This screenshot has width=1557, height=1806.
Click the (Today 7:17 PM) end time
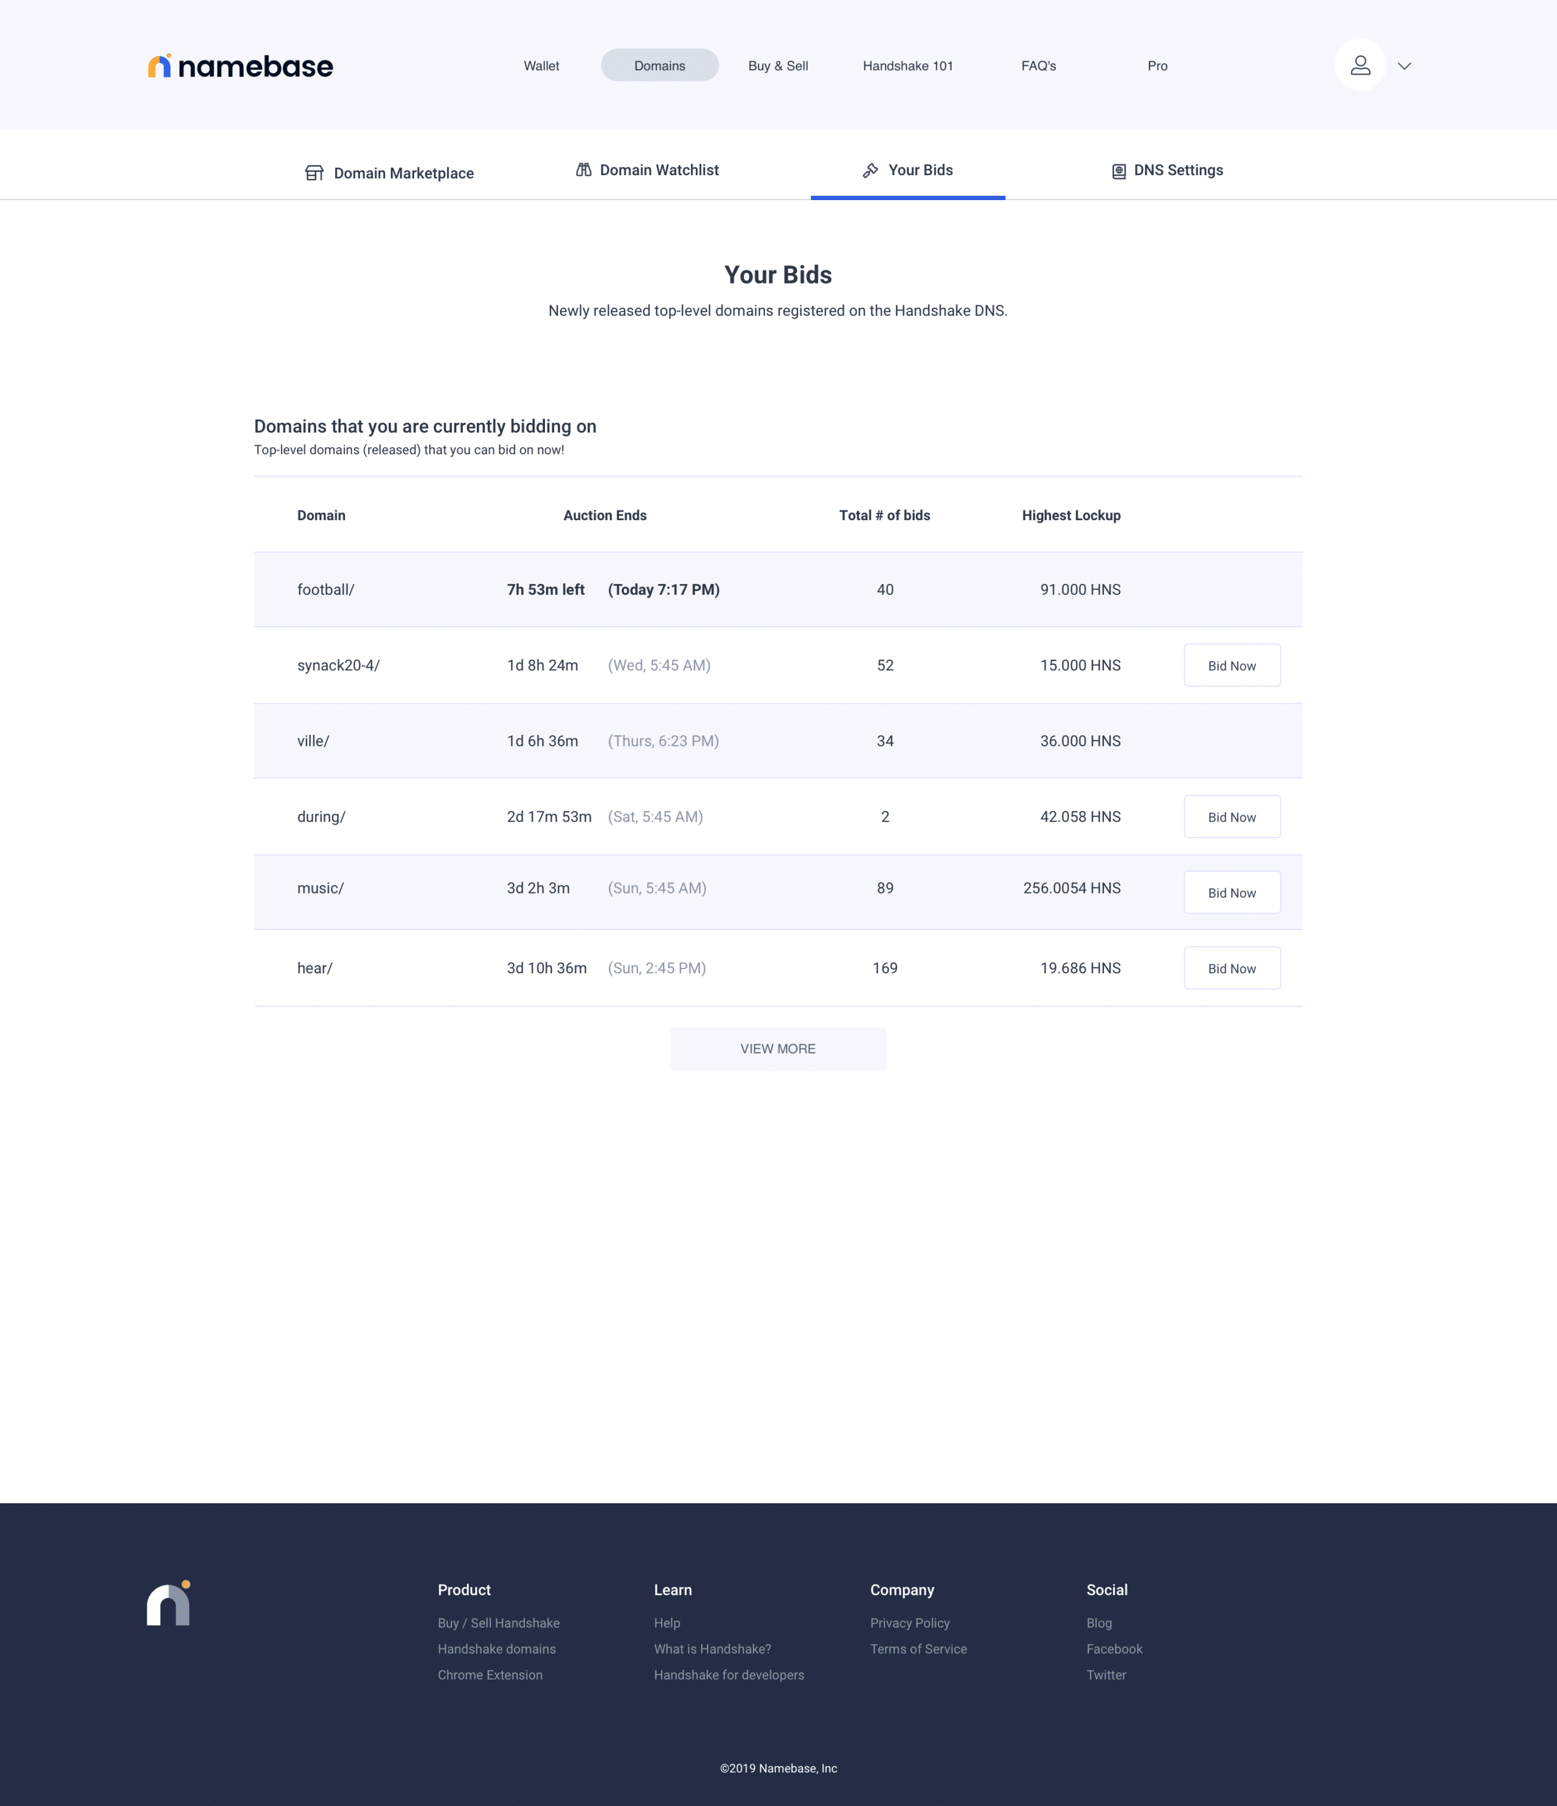664,589
